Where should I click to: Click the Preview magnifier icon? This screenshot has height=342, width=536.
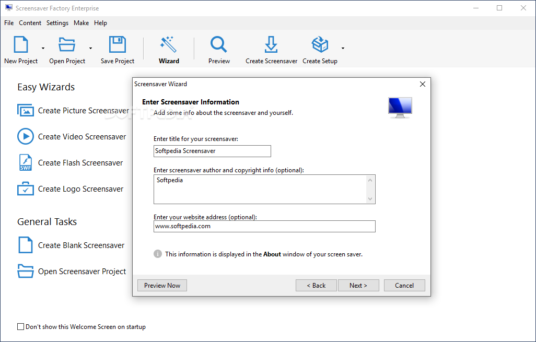coord(219,44)
